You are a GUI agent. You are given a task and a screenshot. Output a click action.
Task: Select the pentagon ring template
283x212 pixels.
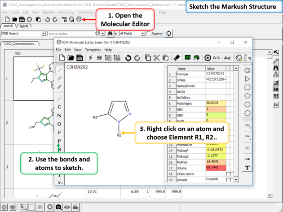click(x=247, y=95)
